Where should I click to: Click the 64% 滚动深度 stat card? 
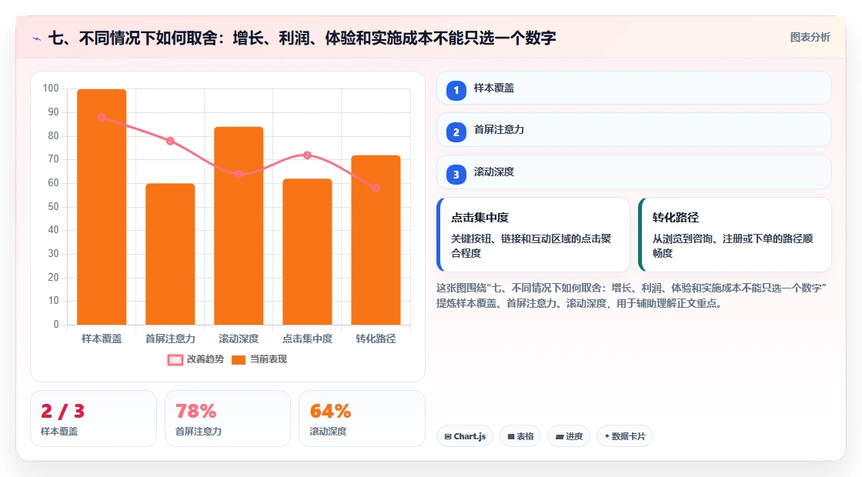(x=362, y=419)
